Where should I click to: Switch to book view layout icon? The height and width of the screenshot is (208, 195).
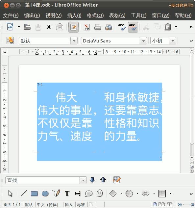[169, 204]
